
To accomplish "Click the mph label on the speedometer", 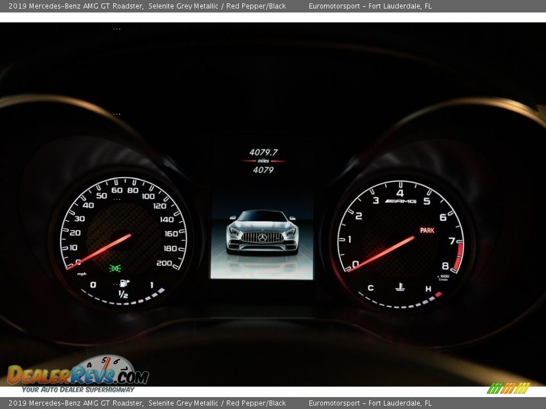I will click(82, 274).
